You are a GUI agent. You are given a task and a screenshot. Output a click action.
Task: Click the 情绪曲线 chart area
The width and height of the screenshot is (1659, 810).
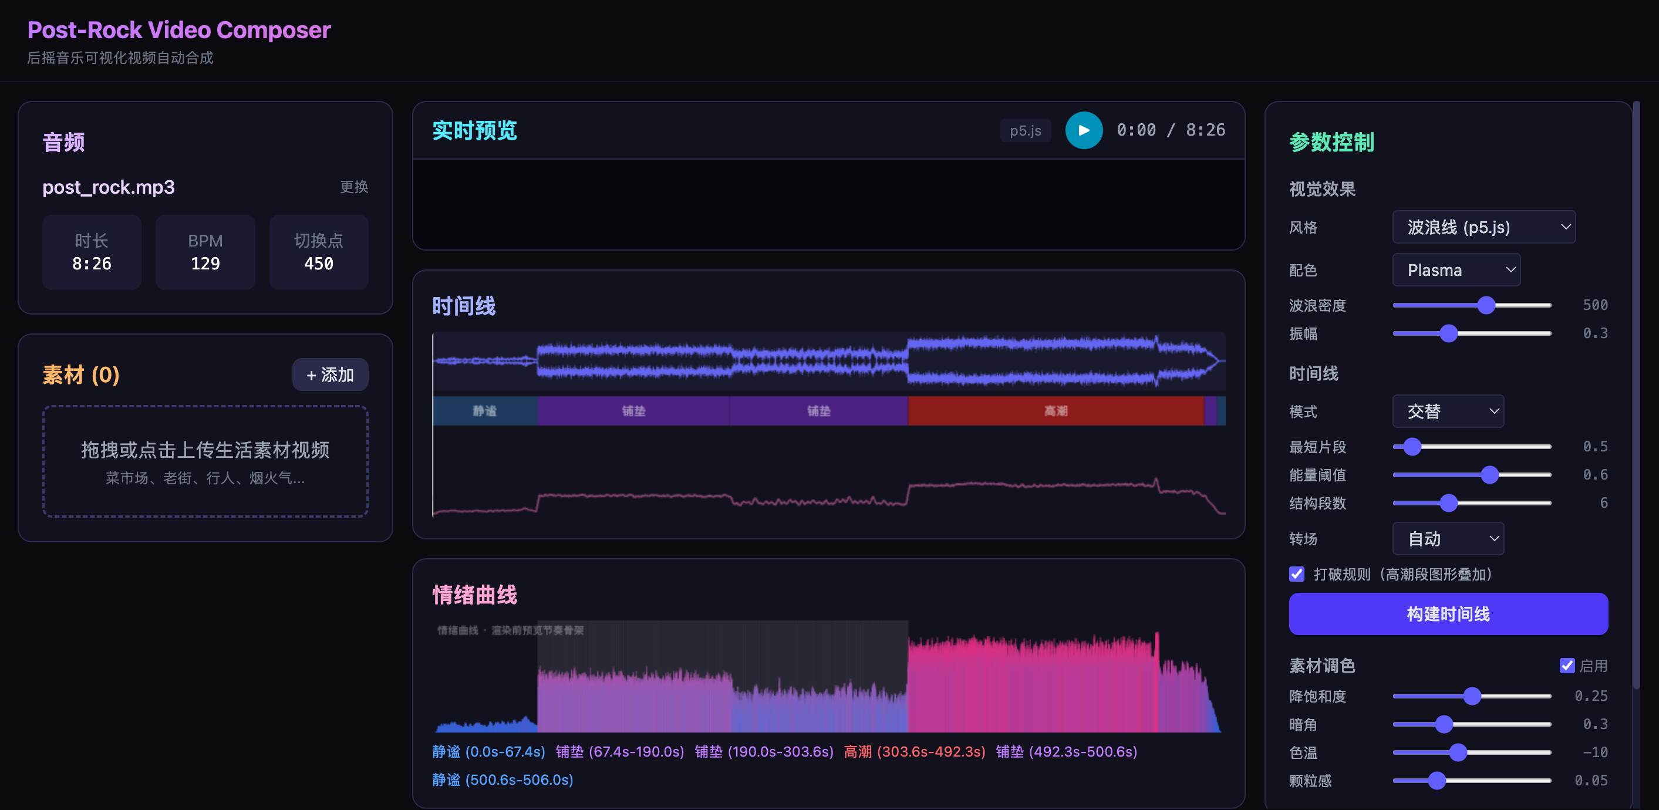click(x=829, y=676)
